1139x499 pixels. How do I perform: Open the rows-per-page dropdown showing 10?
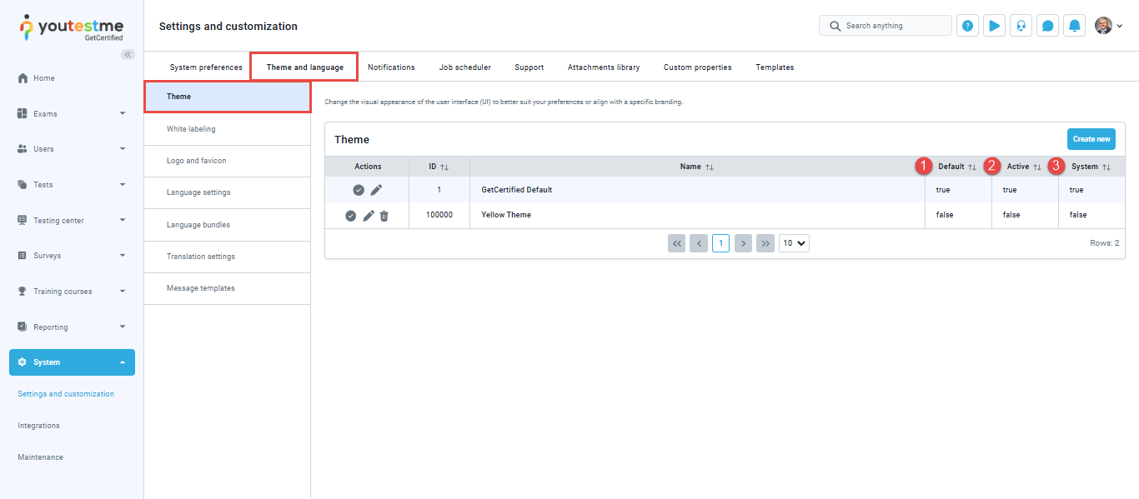pyautogui.click(x=794, y=243)
